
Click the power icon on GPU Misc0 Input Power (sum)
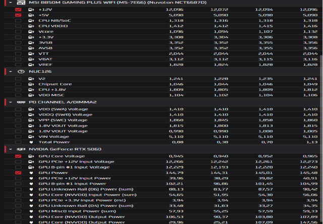pos(31,211)
